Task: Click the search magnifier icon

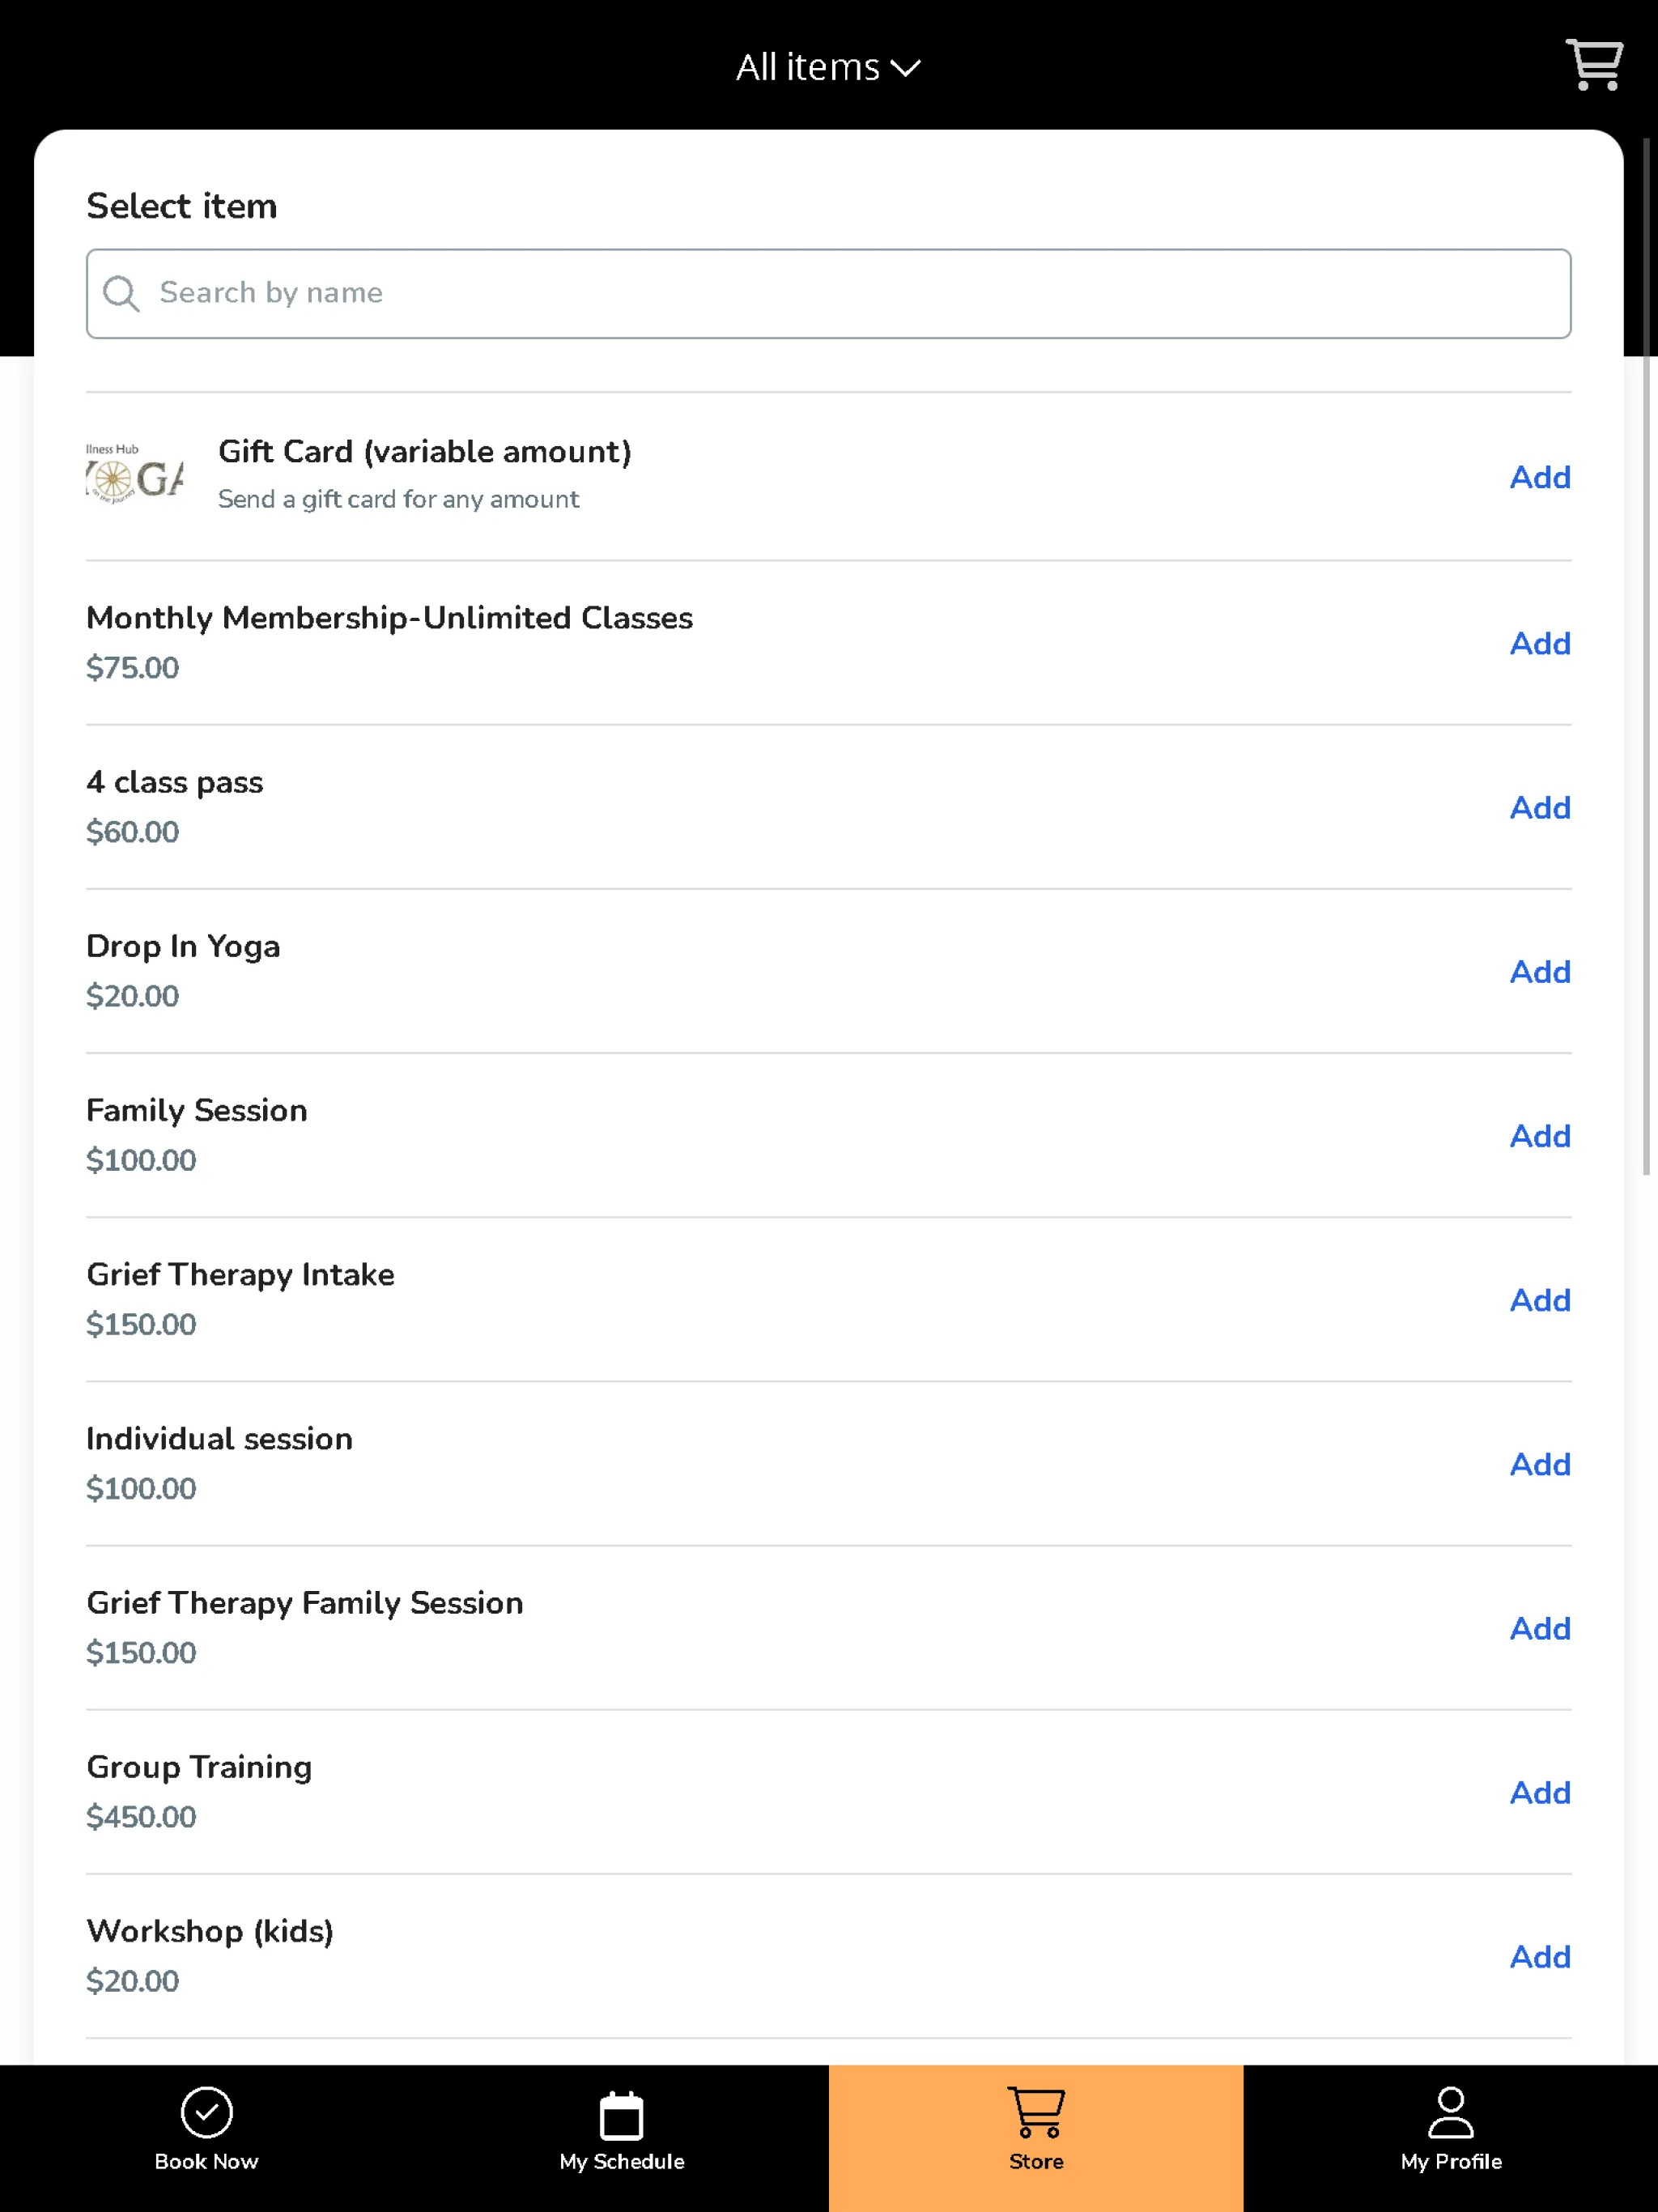Action: [x=124, y=292]
